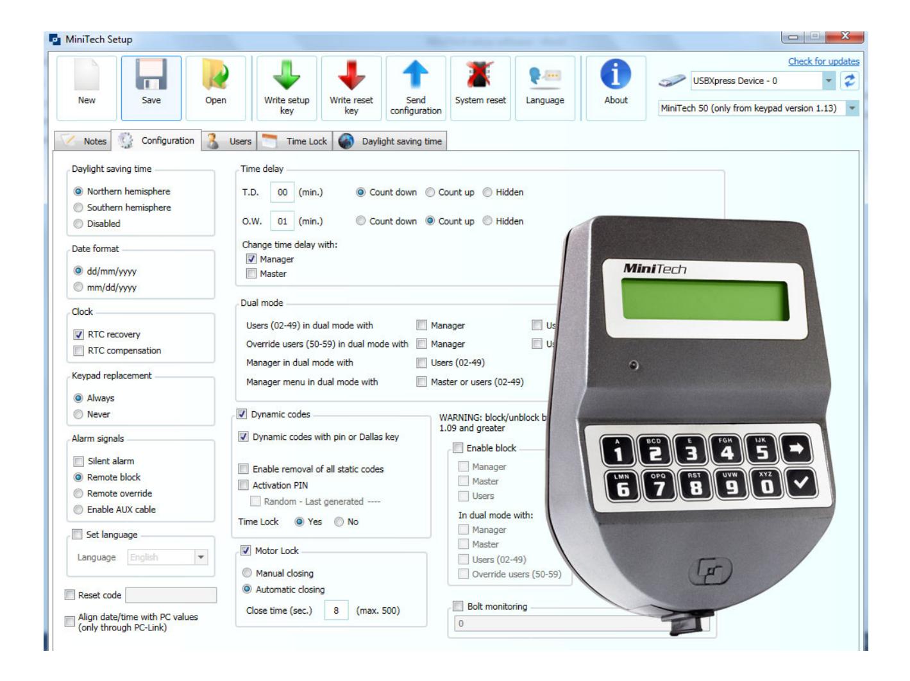Open a file via the folder icon

(215, 75)
